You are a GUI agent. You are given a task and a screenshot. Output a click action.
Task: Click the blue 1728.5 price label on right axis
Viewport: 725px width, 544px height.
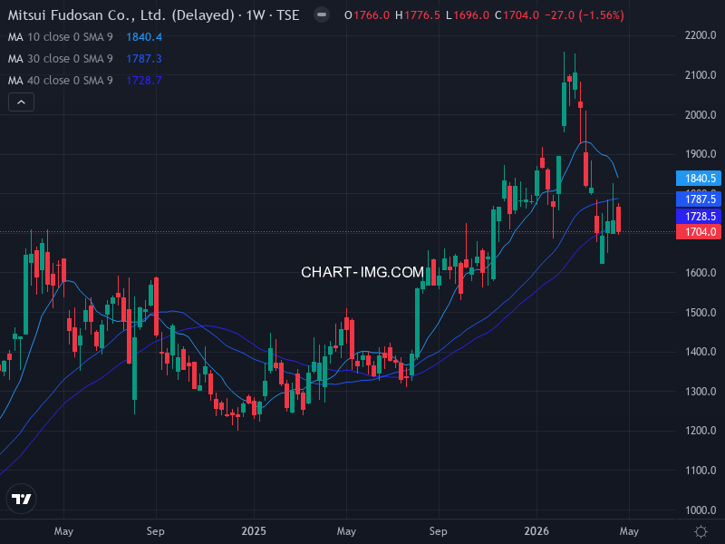pyautogui.click(x=697, y=215)
